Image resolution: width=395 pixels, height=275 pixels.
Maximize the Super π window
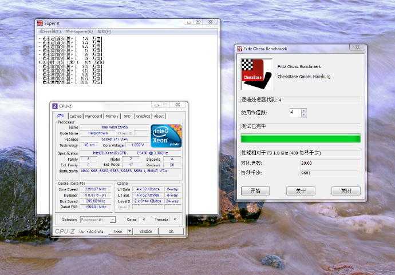pos(198,23)
